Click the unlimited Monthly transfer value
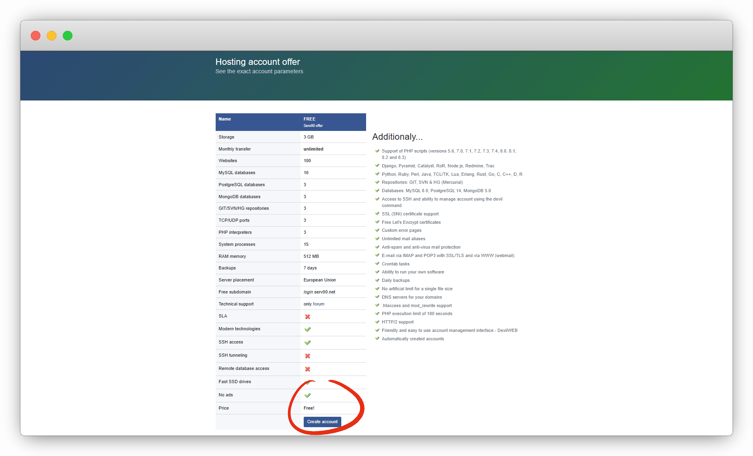Screen dimensions: 753x456 (x=313, y=149)
